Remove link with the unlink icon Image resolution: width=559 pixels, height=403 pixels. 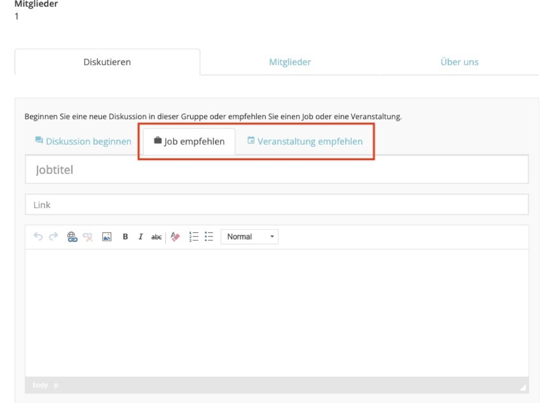click(x=88, y=237)
